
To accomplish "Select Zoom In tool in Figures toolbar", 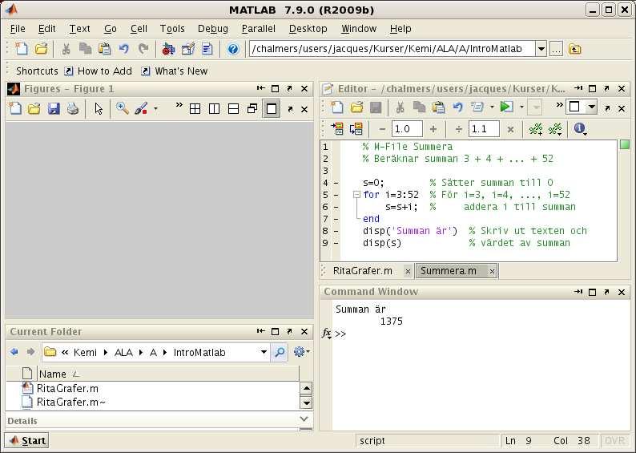I will coord(122,109).
